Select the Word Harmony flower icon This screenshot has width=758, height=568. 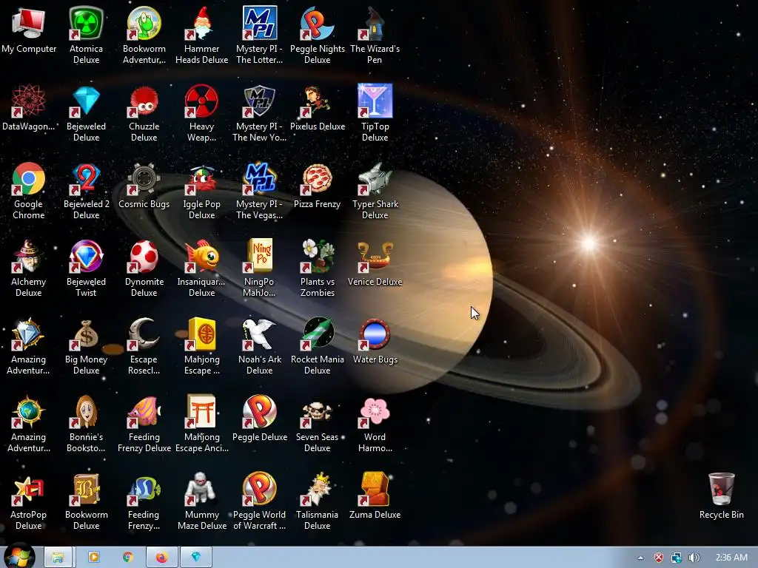pos(375,412)
